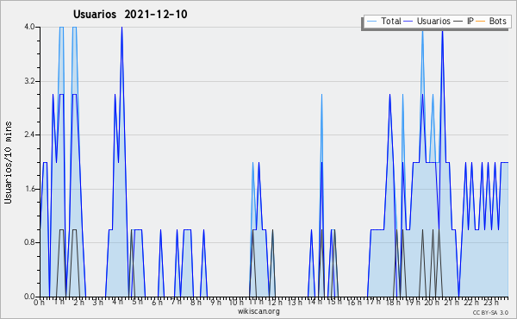
Task: Click the y-axis value 0.0
Action: click(x=29, y=297)
